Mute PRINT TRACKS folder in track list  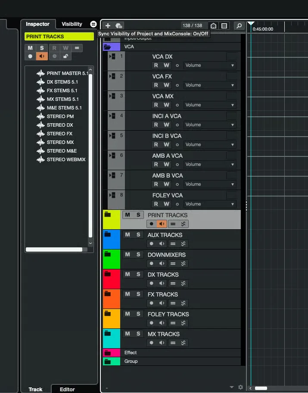(128, 215)
